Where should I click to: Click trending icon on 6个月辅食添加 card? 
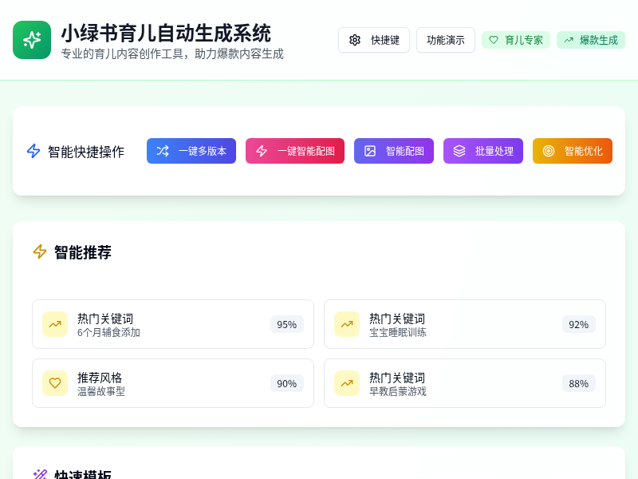(55, 324)
